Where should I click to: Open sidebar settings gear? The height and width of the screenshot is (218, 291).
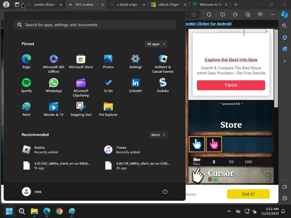point(284,198)
